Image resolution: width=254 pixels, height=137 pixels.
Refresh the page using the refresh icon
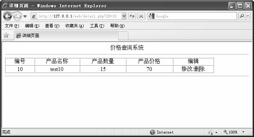[132, 16]
